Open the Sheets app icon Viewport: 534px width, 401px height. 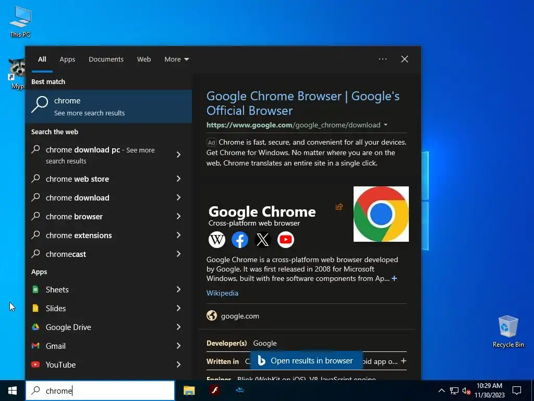point(35,289)
